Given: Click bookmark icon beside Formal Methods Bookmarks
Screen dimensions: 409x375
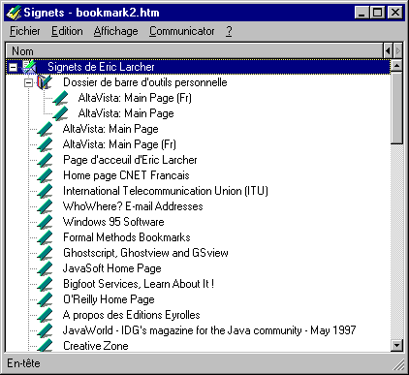Looking at the screenshot, I should 45,237.
